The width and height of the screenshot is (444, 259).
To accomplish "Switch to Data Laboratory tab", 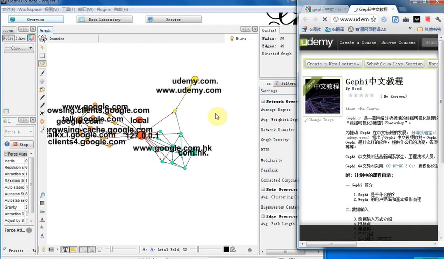I will (x=104, y=19).
